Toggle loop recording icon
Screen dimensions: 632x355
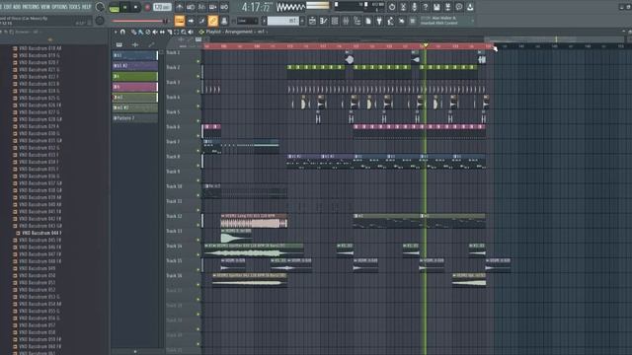224,7
